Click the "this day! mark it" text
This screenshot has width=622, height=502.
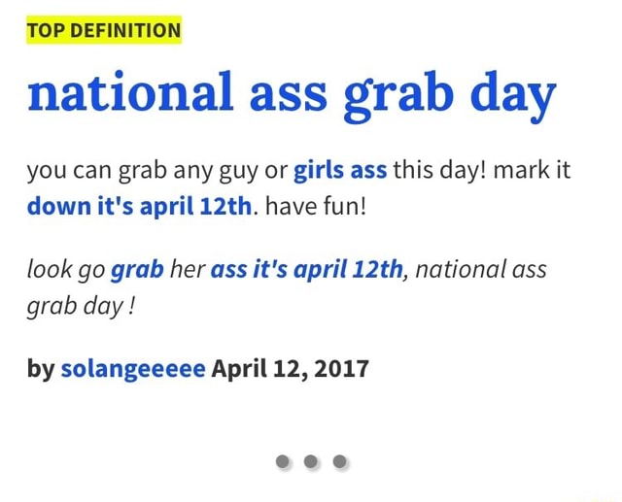pyautogui.click(x=482, y=170)
